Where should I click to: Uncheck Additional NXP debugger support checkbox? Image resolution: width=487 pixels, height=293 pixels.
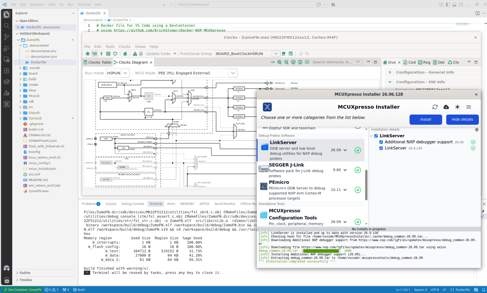[x=381, y=142]
